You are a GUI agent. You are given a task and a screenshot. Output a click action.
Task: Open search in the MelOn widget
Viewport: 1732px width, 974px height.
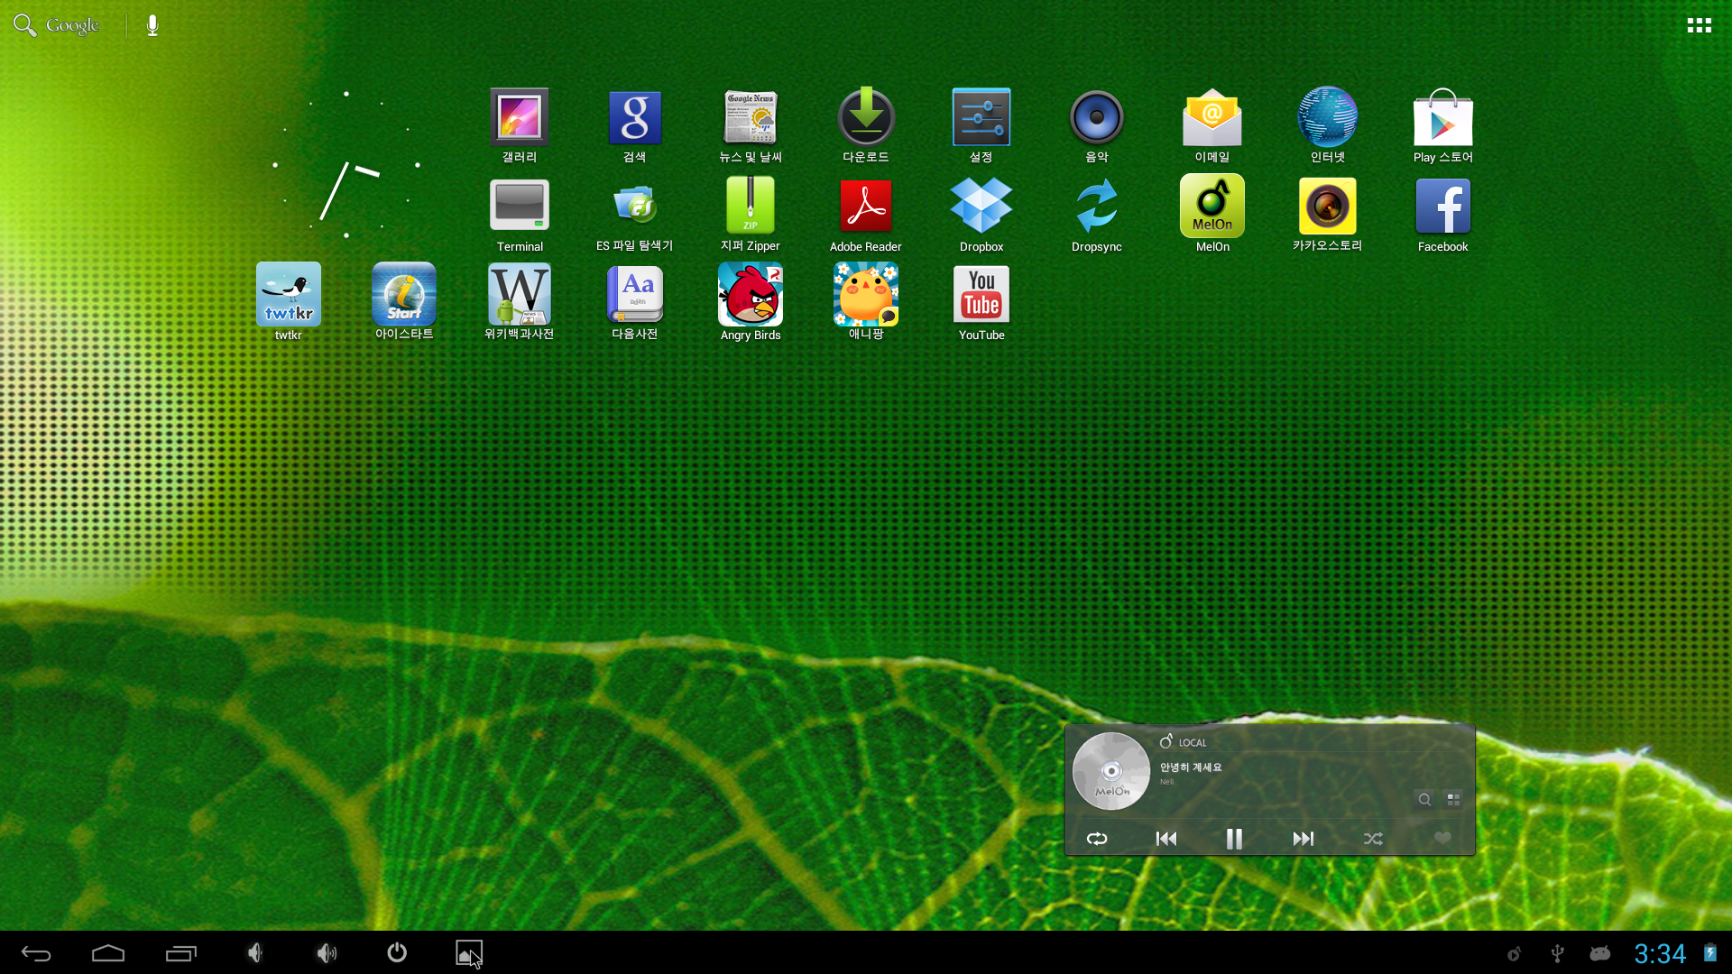[1424, 799]
